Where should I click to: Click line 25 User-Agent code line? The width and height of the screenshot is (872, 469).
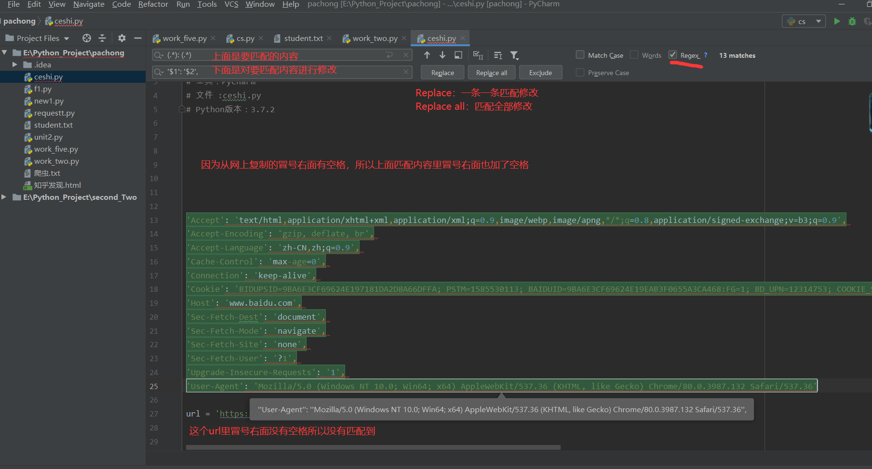coord(502,386)
